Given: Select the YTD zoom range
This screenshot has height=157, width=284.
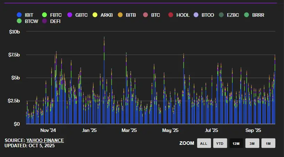Looking at the screenshot, I should [220, 143].
